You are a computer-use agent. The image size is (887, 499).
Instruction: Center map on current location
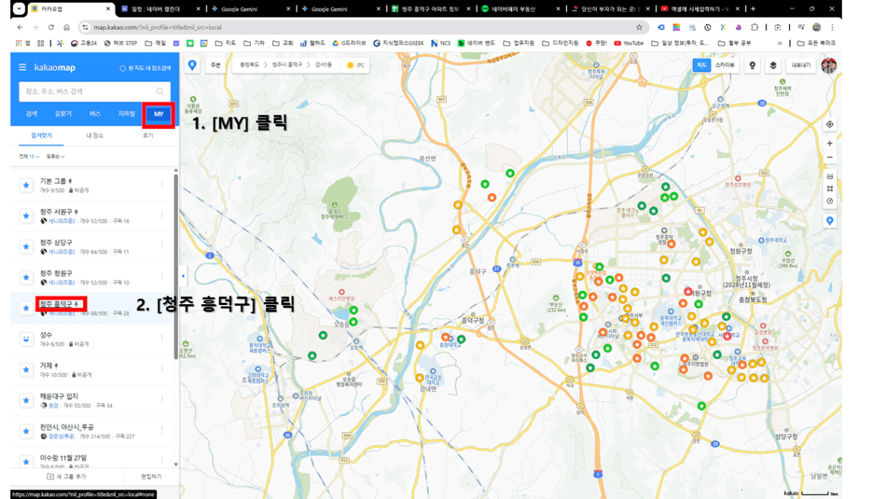[829, 125]
